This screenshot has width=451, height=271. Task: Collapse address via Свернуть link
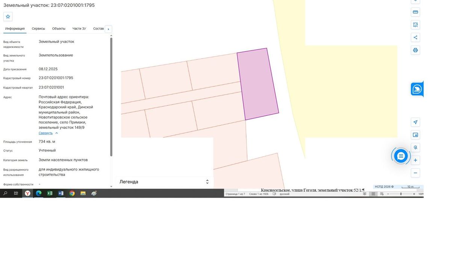click(x=45, y=133)
